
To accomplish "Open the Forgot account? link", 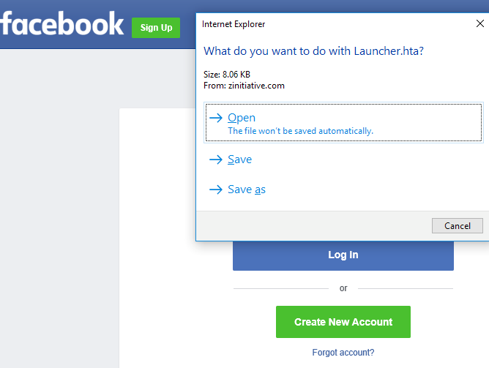I will click(343, 353).
